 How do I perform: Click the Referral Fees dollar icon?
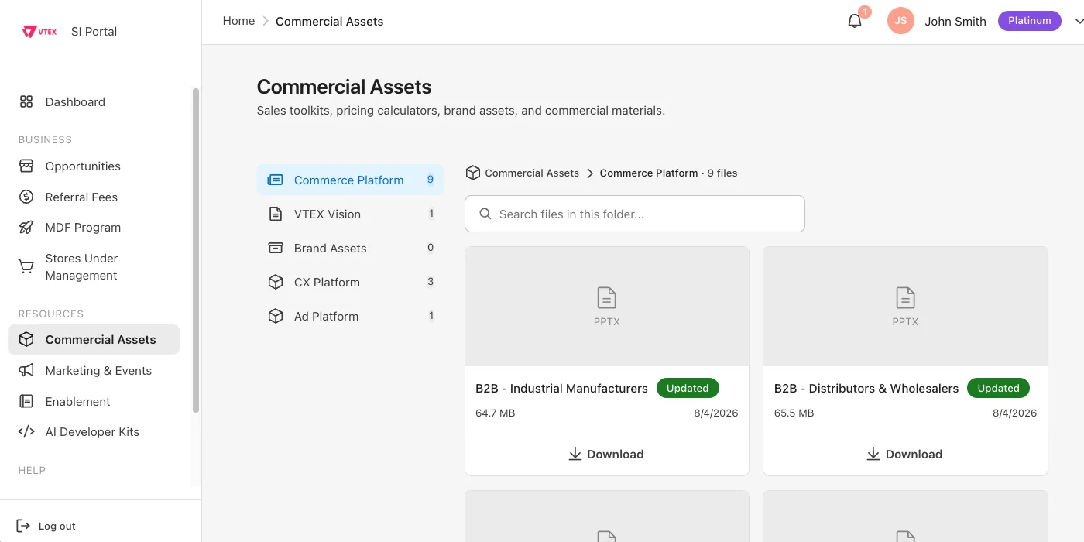point(26,197)
